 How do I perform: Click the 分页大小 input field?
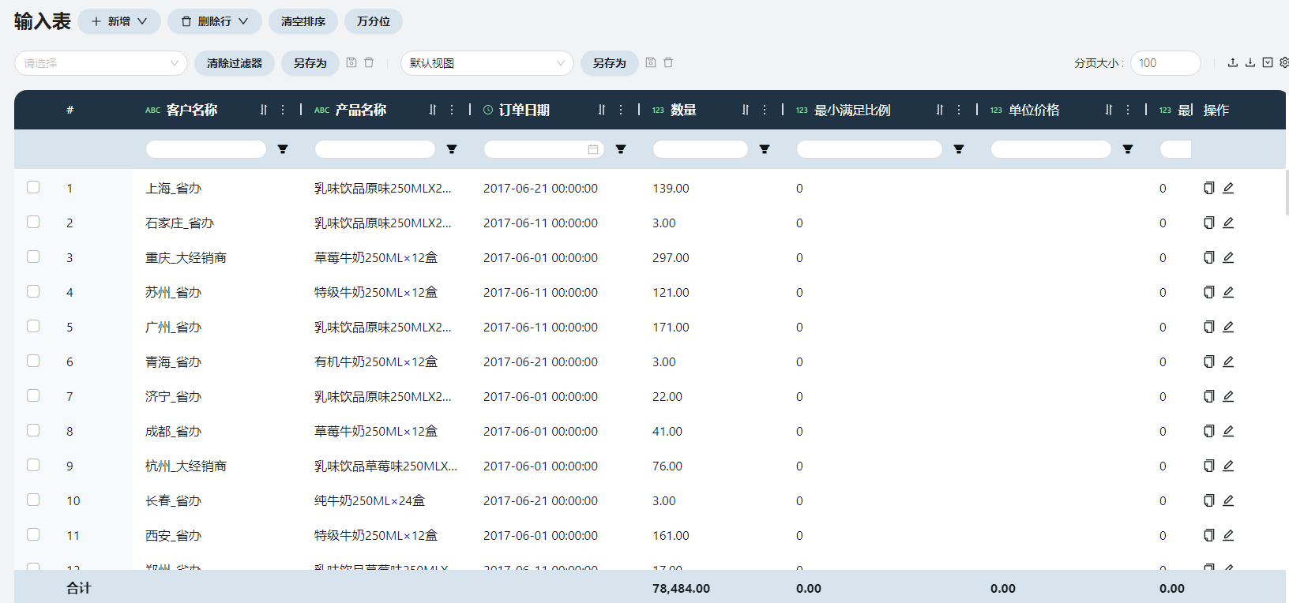1164,63
